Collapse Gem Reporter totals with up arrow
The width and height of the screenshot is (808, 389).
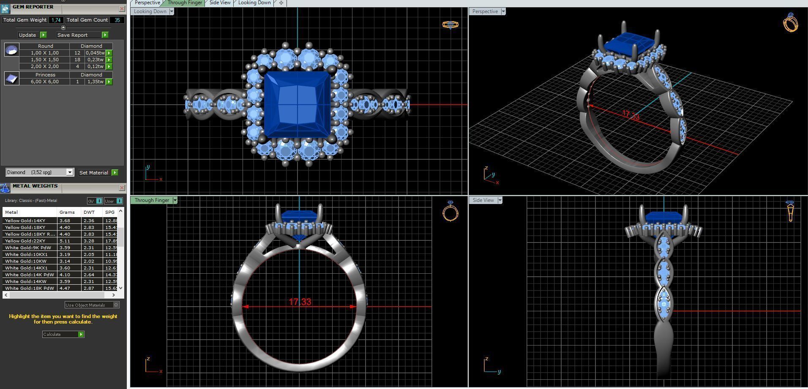pyautogui.click(x=63, y=27)
